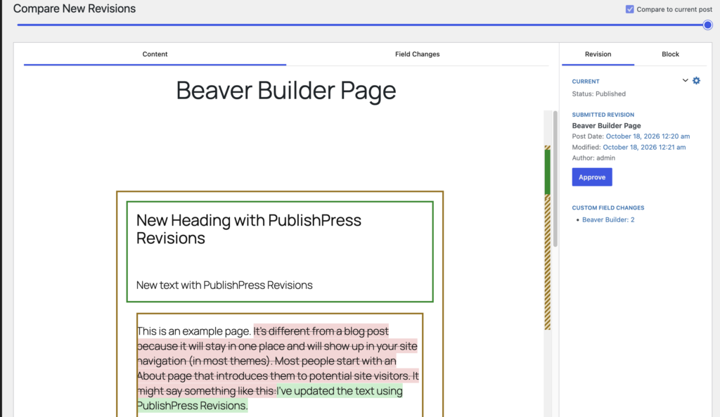
Task: Expand the Current revision chevron
Action: [685, 80]
